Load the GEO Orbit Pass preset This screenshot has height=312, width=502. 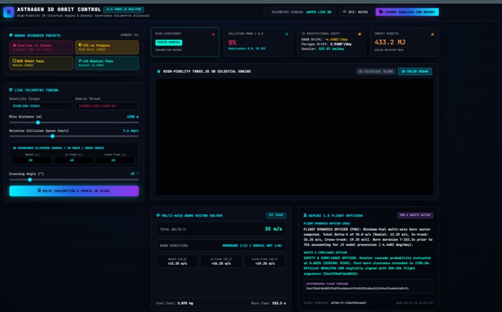41,63
